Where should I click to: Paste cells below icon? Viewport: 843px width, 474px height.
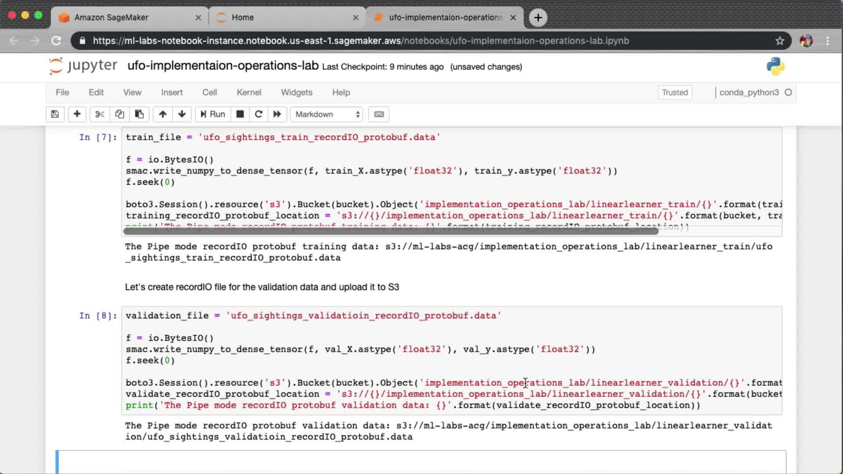(x=139, y=114)
